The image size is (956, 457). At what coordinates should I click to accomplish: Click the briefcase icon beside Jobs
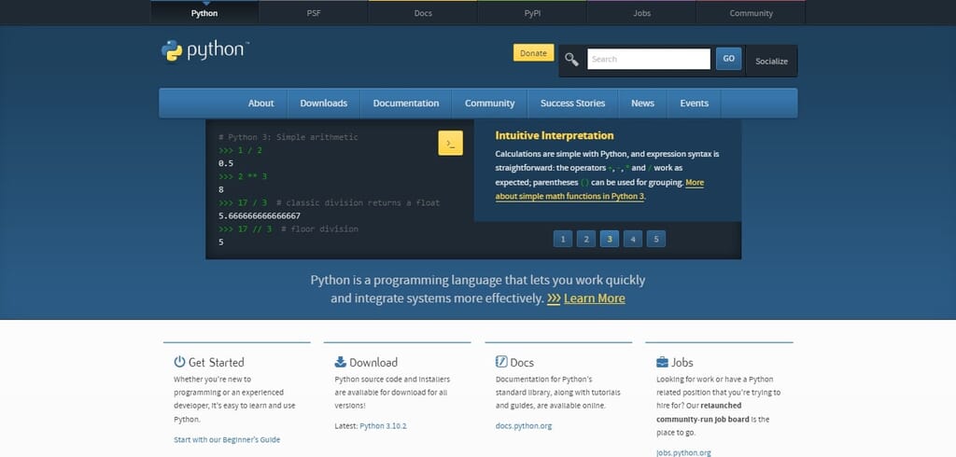tap(662, 362)
